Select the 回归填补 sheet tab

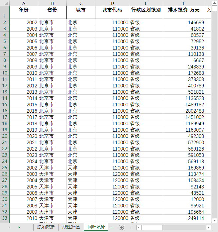pos(96,227)
